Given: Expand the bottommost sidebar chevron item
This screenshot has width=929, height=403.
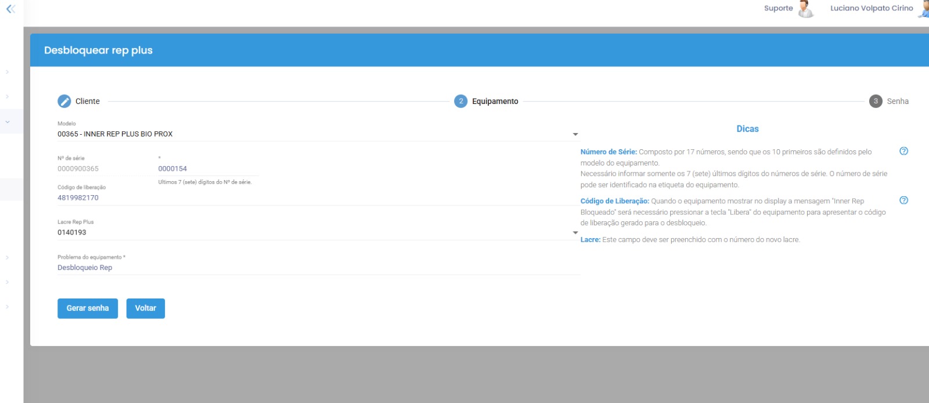Looking at the screenshot, I should (x=8, y=307).
